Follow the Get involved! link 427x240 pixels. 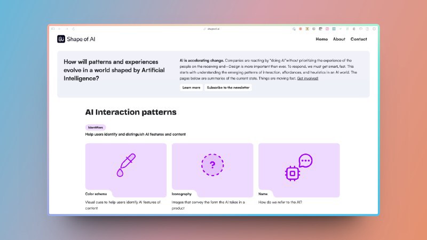307,78
